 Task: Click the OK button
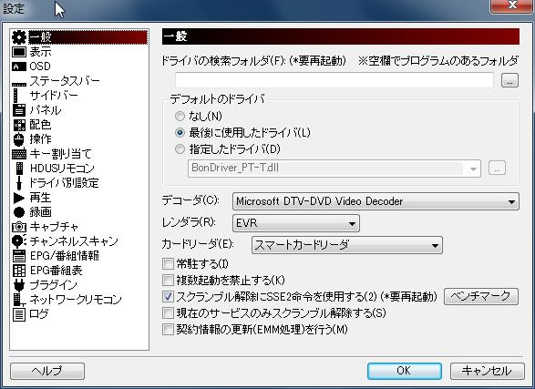405,371
